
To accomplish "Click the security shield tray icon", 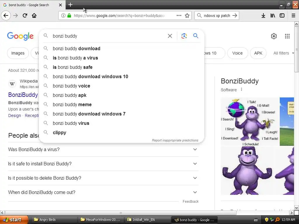I will pos(267,220).
